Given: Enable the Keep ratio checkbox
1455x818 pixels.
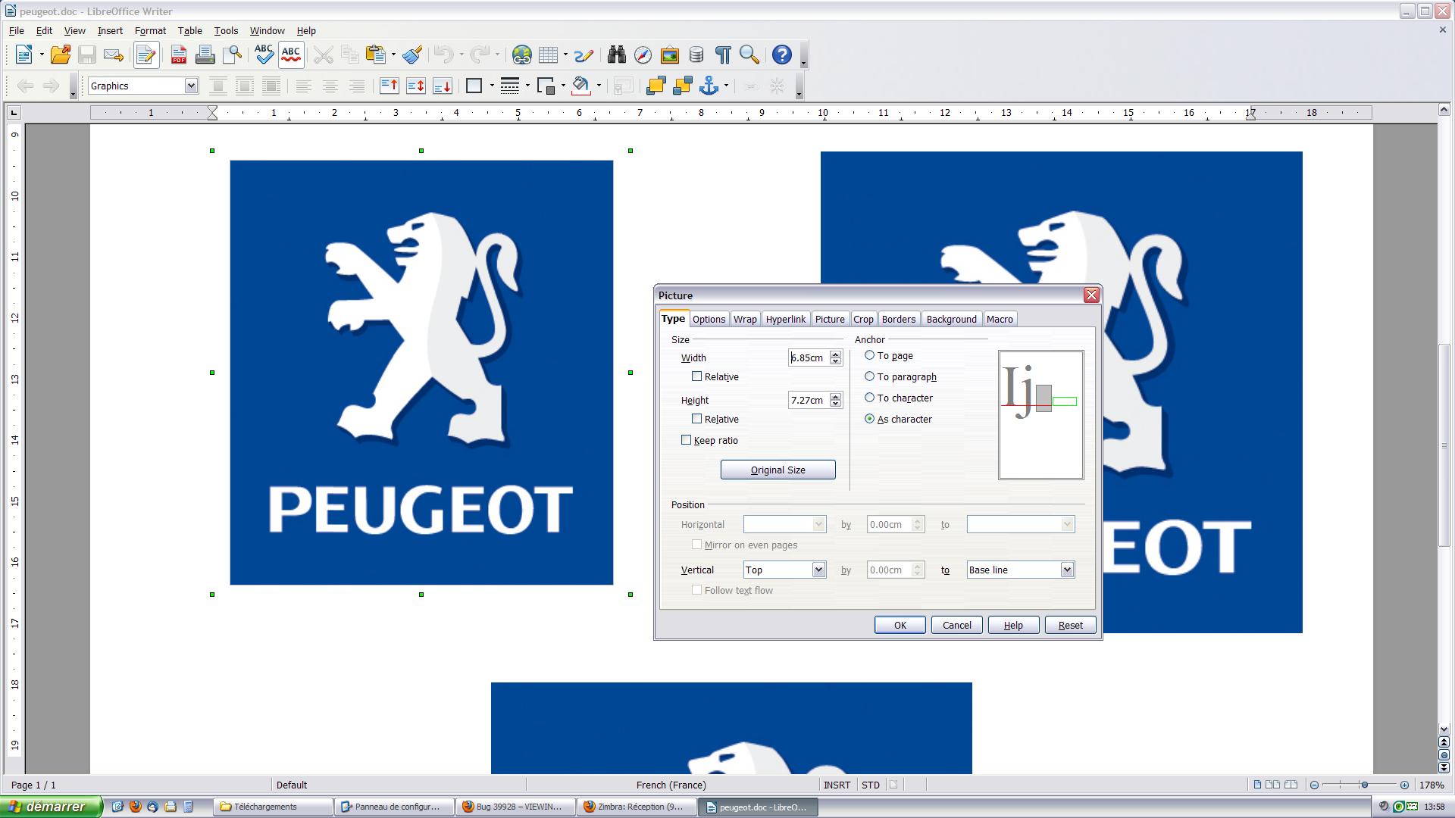Looking at the screenshot, I should click(687, 440).
